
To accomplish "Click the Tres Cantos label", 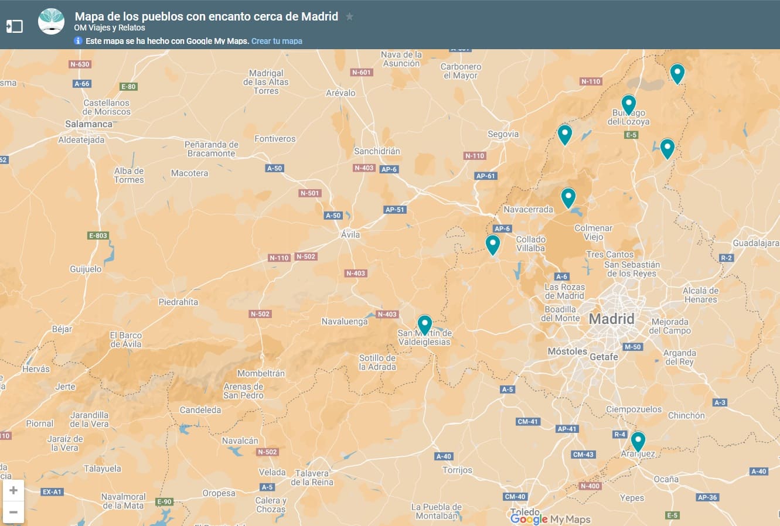I will click(610, 255).
